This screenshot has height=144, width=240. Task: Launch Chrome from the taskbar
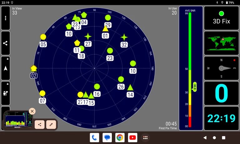tap(120, 137)
